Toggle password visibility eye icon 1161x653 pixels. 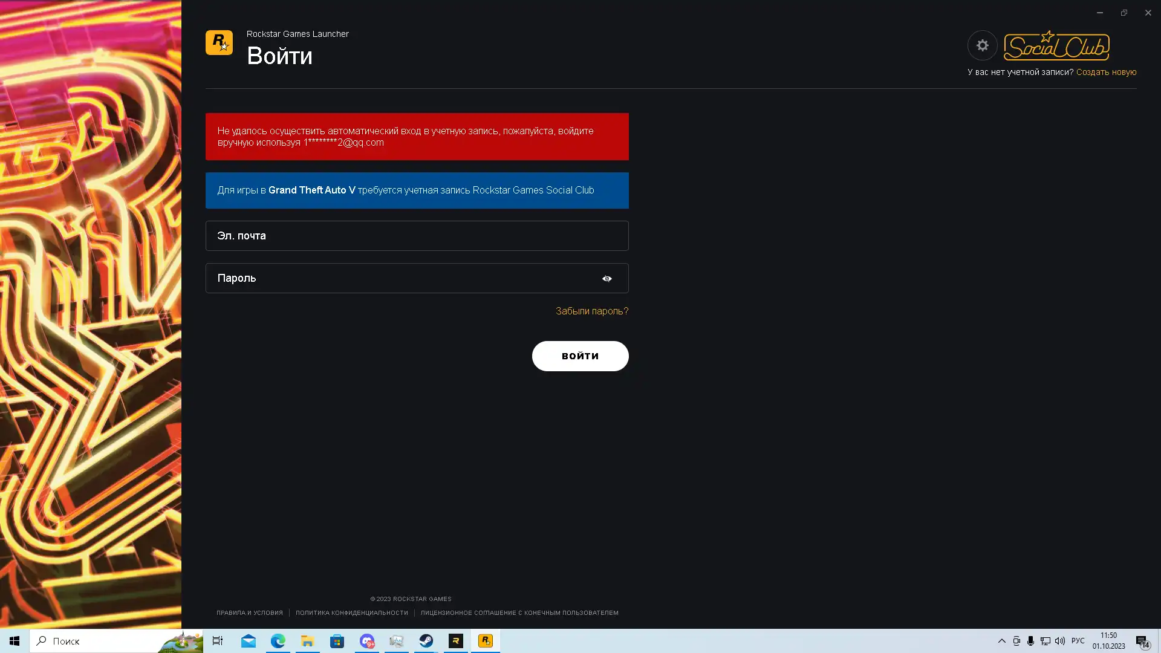tap(607, 279)
